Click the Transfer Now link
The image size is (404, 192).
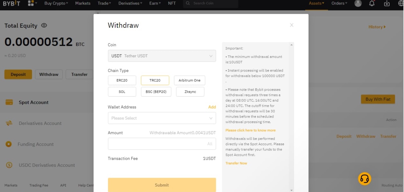click(x=236, y=163)
